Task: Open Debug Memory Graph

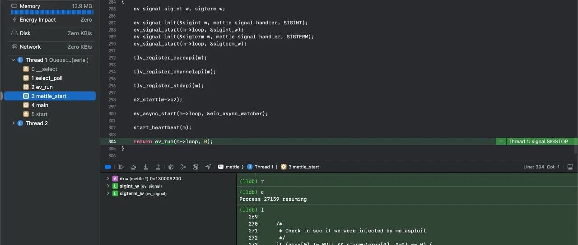Action: coord(183,167)
